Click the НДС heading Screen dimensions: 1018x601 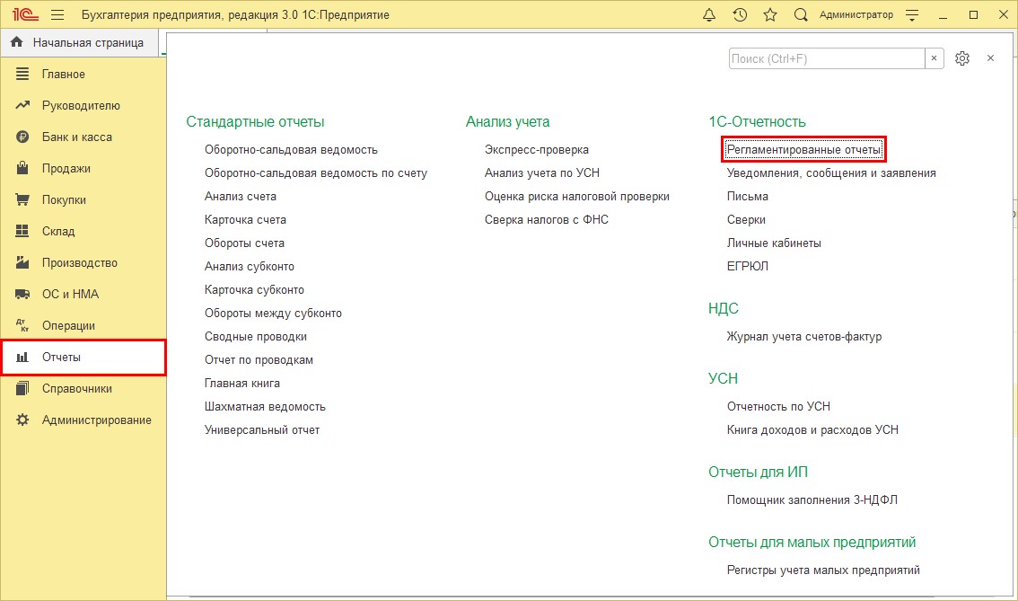pos(724,309)
